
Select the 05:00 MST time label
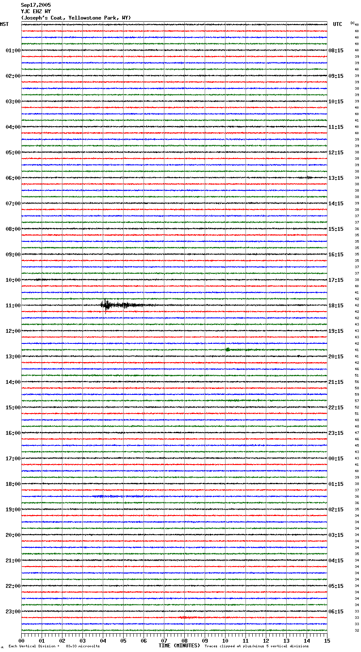tap(13, 153)
